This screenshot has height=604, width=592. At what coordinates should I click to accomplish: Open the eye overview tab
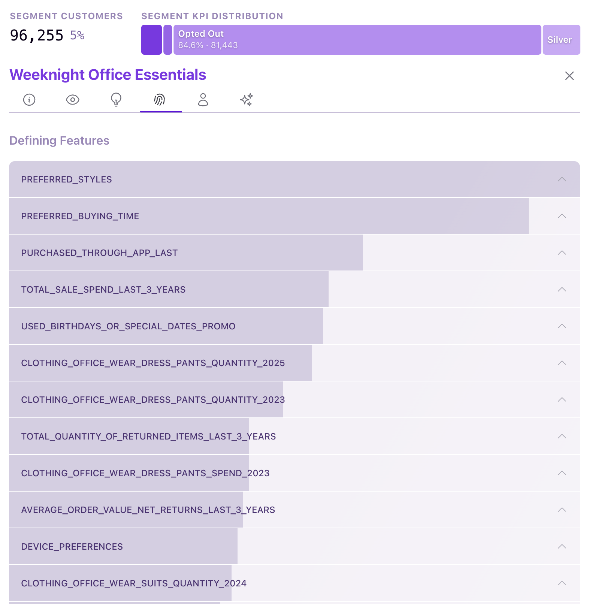point(73,100)
